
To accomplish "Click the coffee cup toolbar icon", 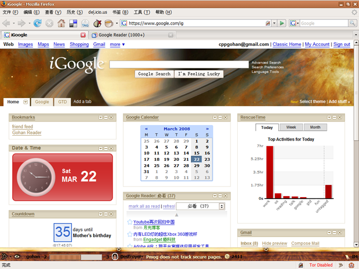I will (109, 23).
